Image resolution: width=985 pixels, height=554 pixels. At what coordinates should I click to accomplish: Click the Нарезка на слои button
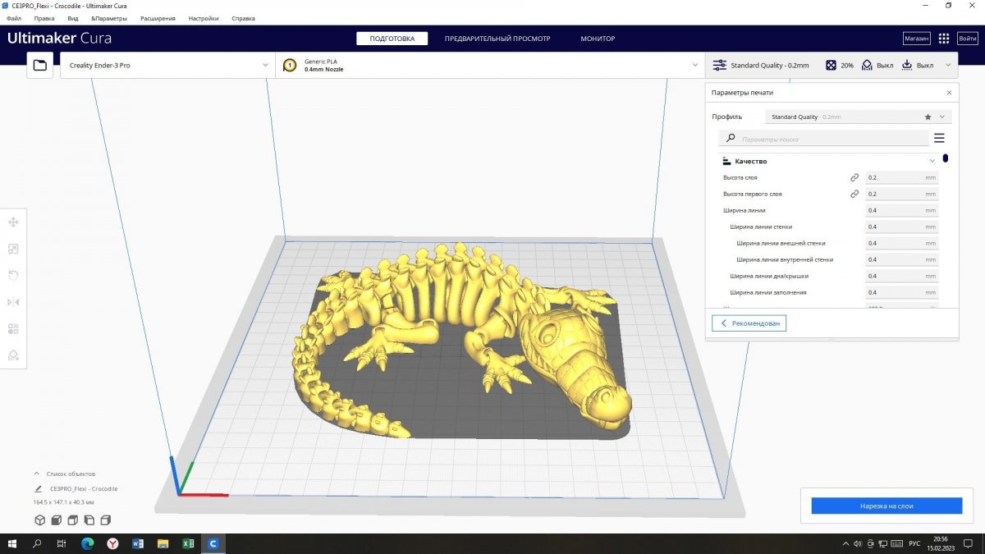[x=886, y=506]
